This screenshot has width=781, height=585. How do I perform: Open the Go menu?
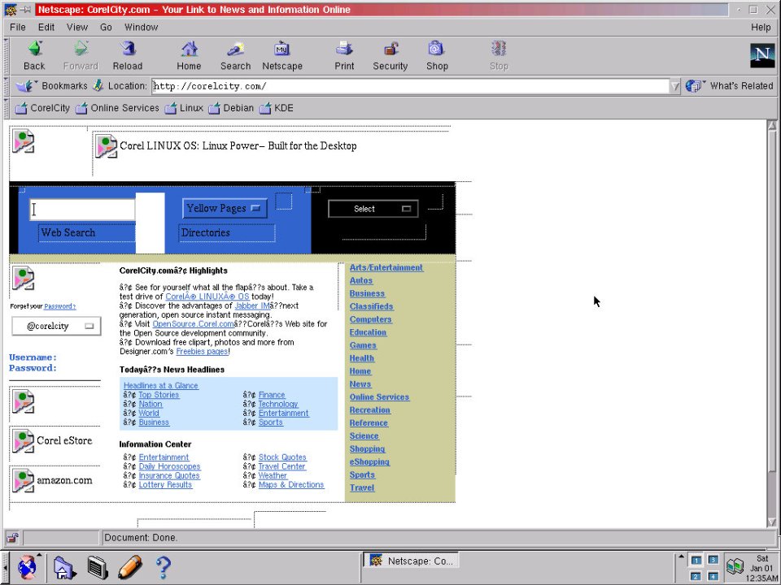(x=106, y=27)
